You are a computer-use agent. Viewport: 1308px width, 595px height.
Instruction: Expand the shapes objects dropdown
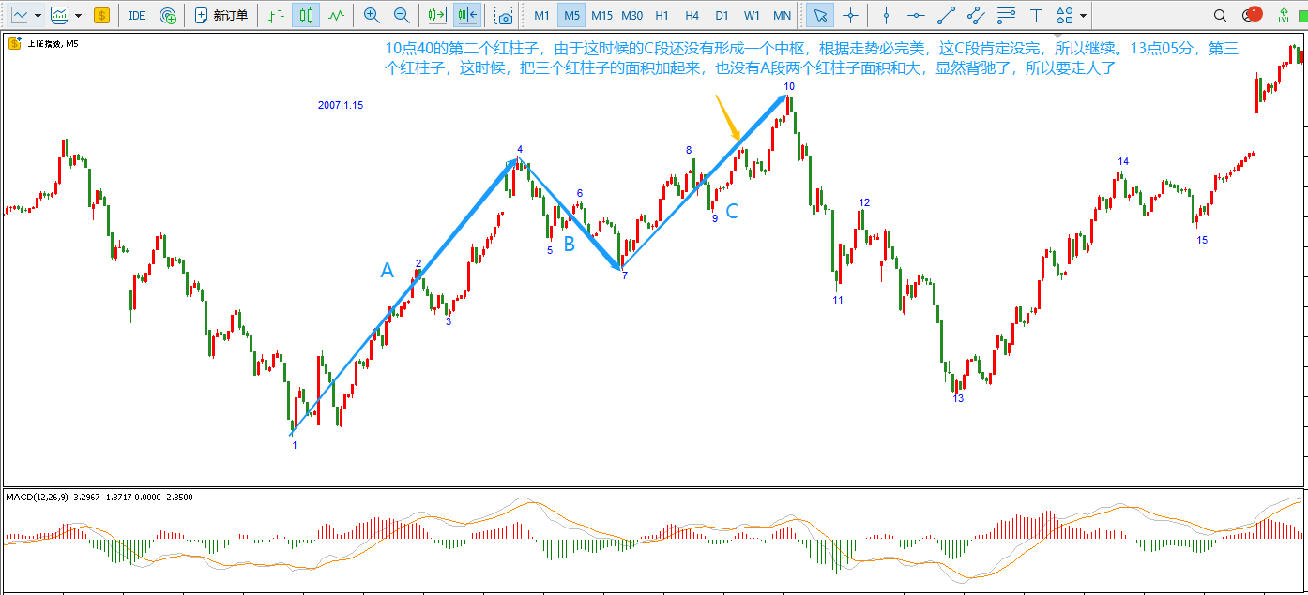[1084, 16]
